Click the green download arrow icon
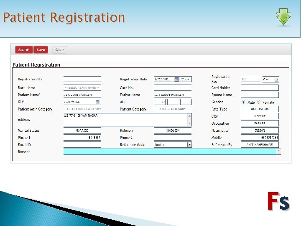 [x=283, y=17]
